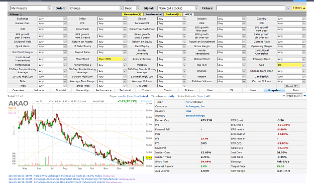Open the Valuation view tab
The image size is (314, 183).
pyautogui.click(x=40, y=90)
